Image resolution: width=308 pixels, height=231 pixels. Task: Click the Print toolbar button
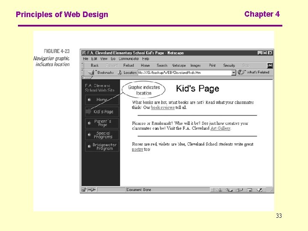(212, 65)
